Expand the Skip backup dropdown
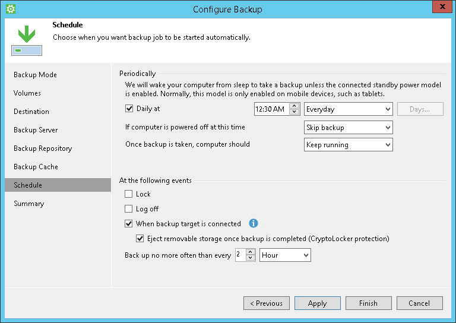Image resolution: width=456 pixels, height=323 pixels. [x=348, y=128]
